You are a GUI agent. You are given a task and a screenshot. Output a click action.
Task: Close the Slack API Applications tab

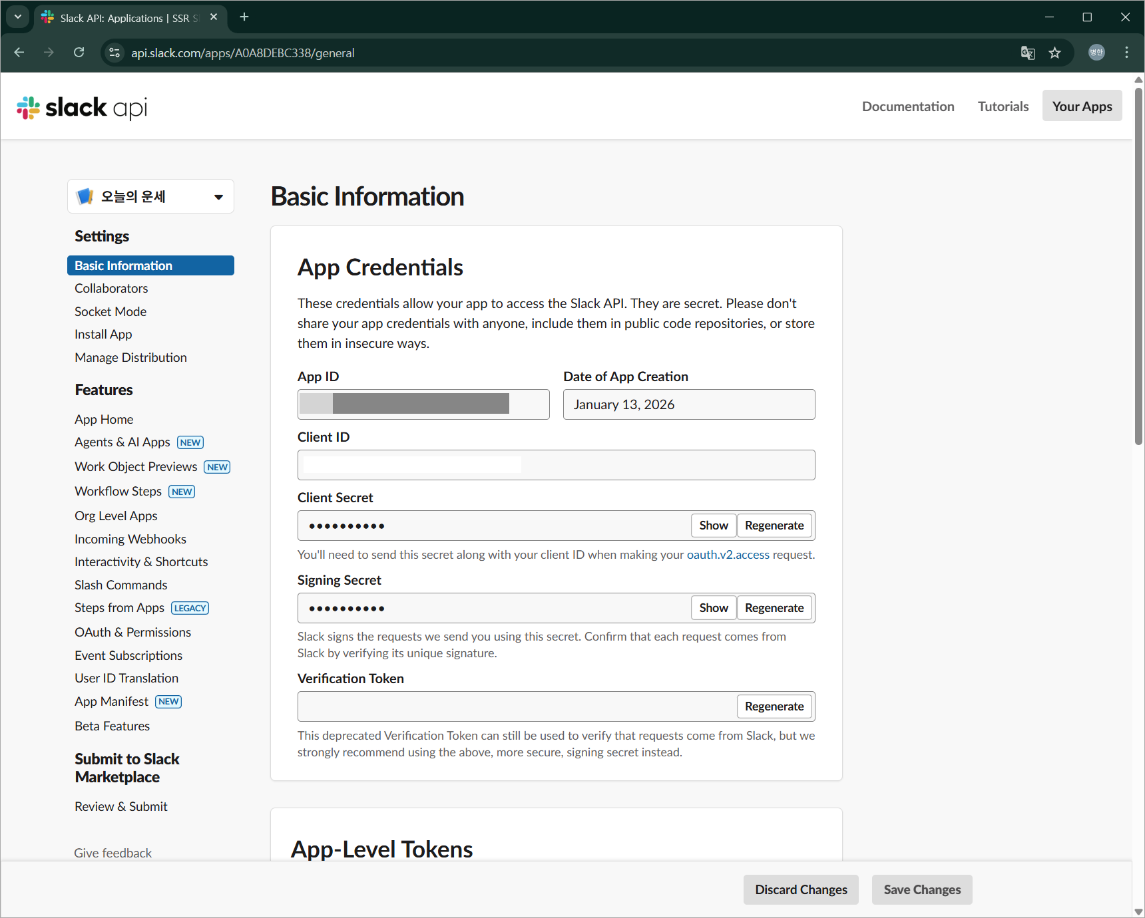coord(214,17)
